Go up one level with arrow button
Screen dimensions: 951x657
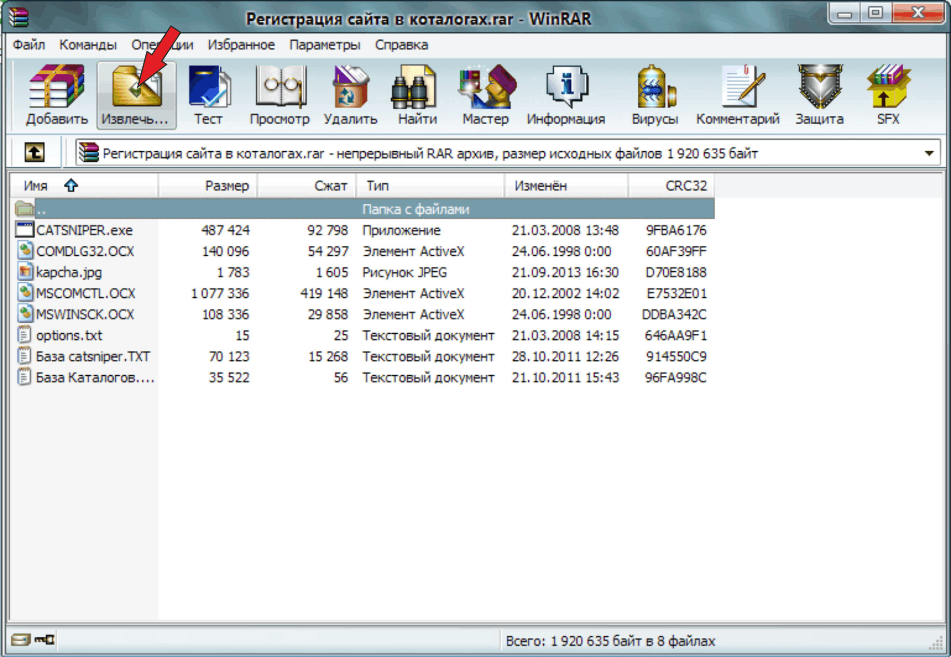click(34, 152)
